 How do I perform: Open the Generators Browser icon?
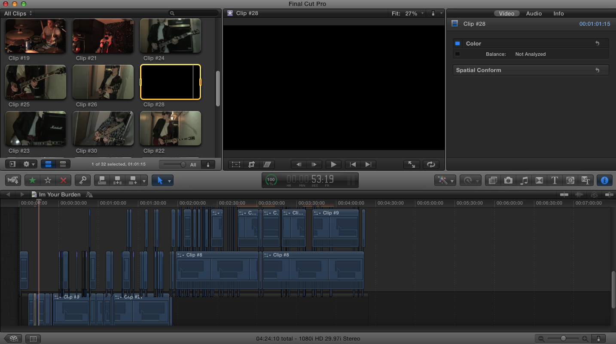570,181
